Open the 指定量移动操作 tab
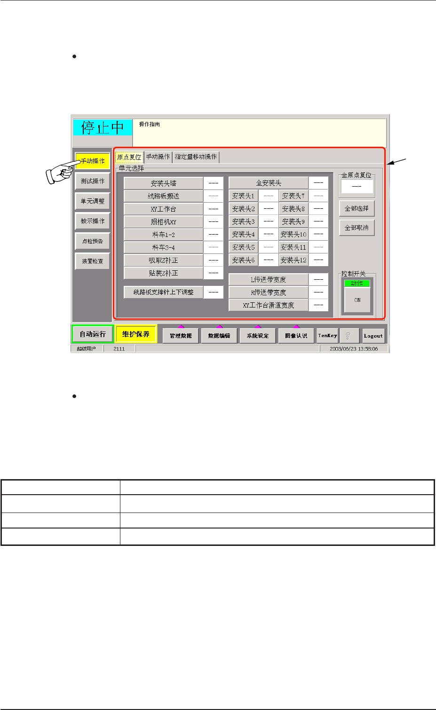 (x=196, y=157)
